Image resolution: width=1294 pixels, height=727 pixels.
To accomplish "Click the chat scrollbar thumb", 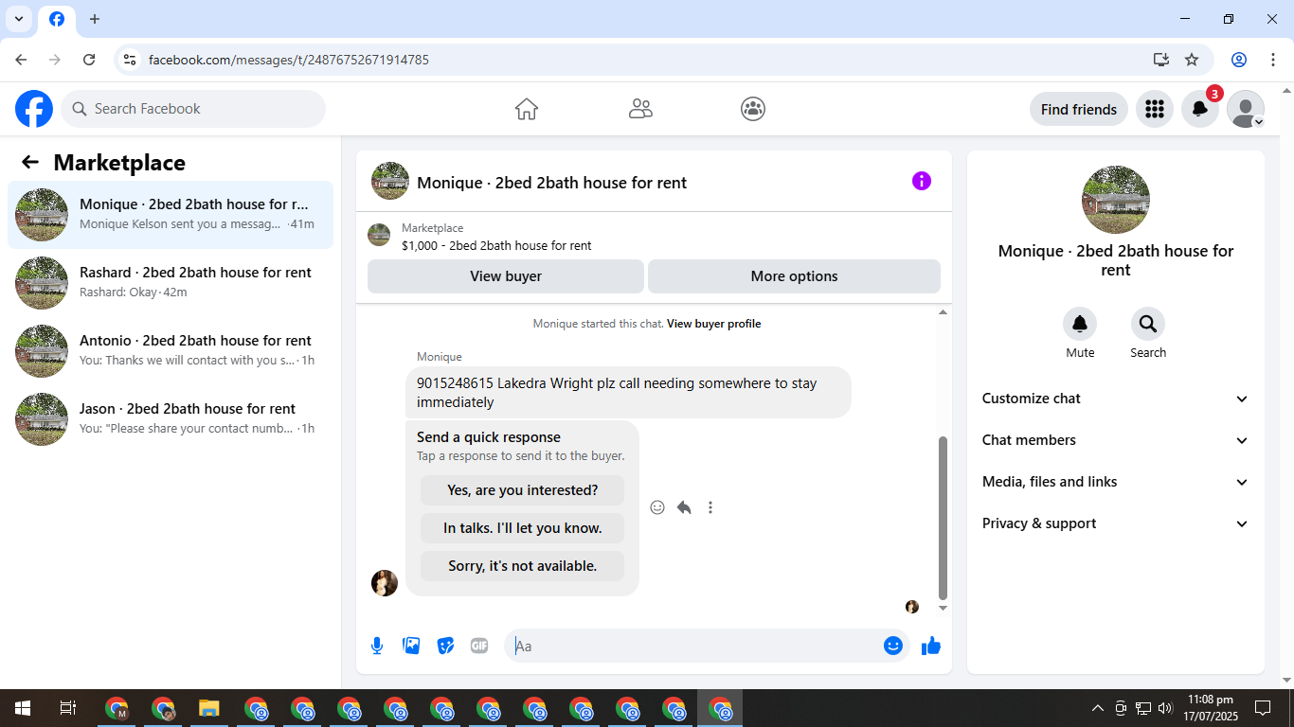I will click(x=943, y=517).
